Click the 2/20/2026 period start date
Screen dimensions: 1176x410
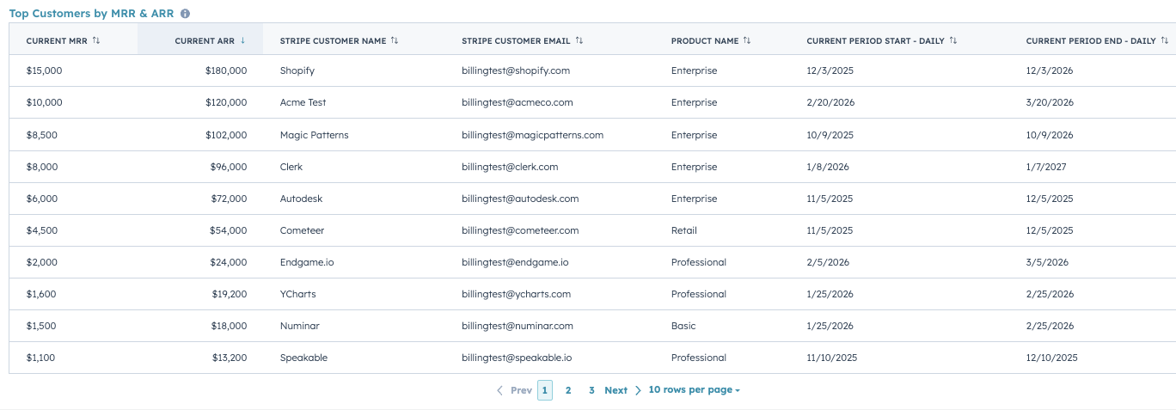pos(830,102)
